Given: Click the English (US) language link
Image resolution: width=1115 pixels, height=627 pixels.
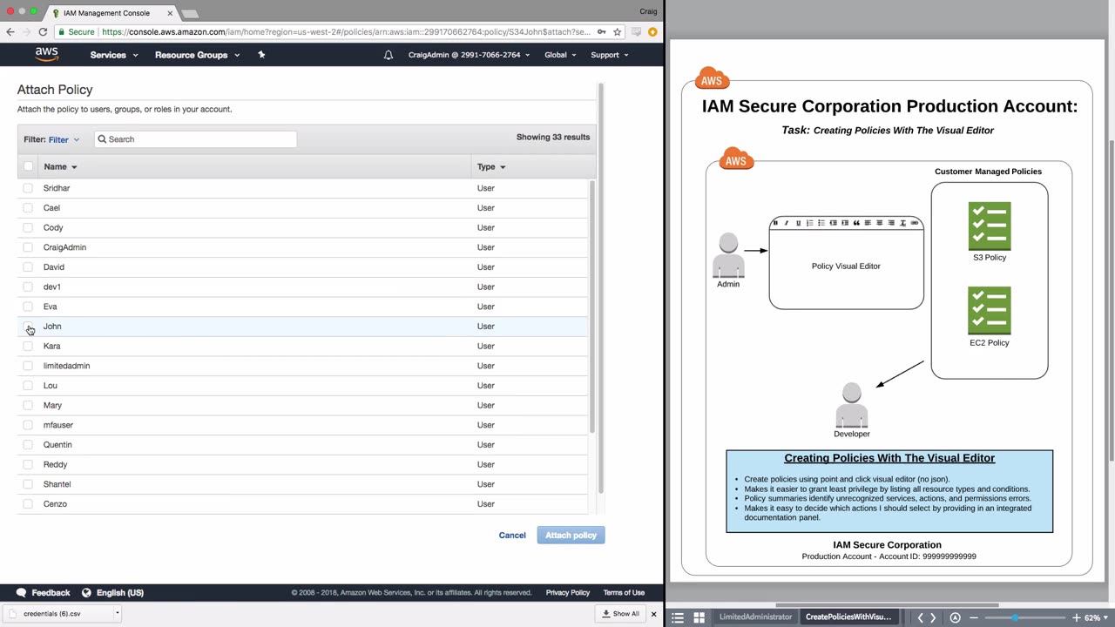Looking at the screenshot, I should 120,593.
